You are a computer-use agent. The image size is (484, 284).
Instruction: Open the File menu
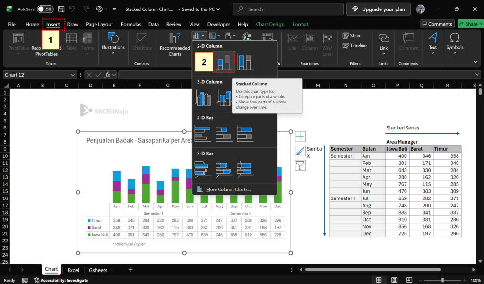pos(11,24)
